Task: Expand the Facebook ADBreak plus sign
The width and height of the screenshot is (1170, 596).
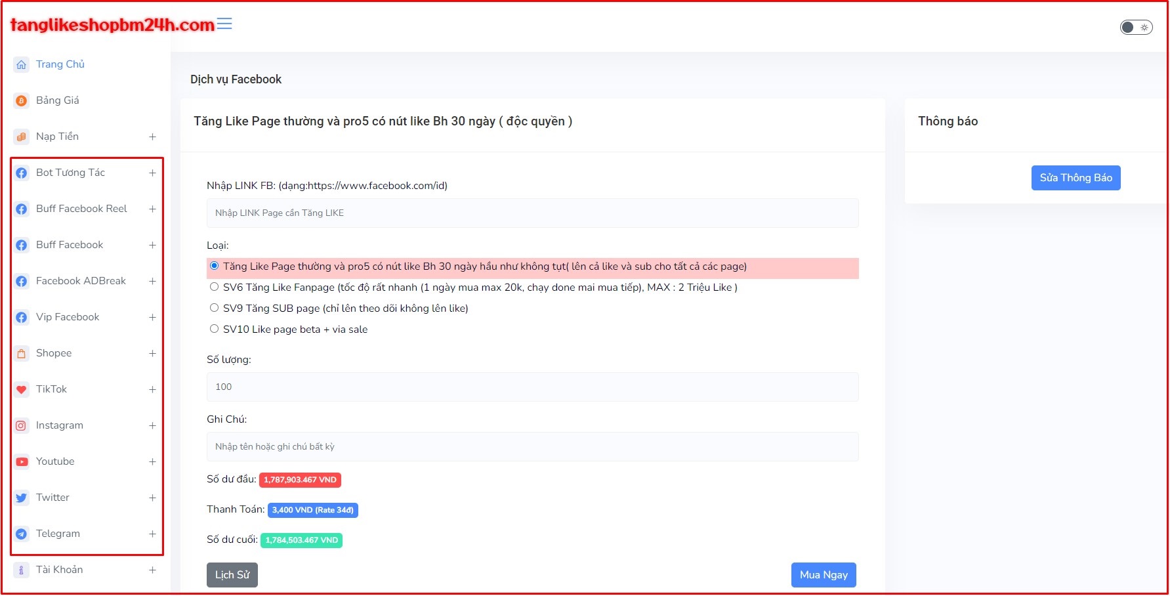Action: coord(152,281)
